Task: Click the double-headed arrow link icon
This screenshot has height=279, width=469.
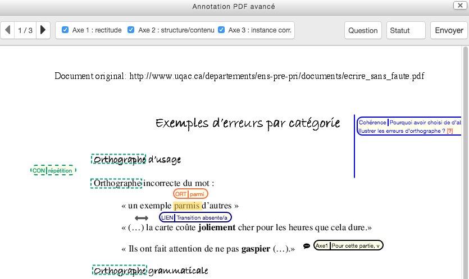Action: pos(142,217)
